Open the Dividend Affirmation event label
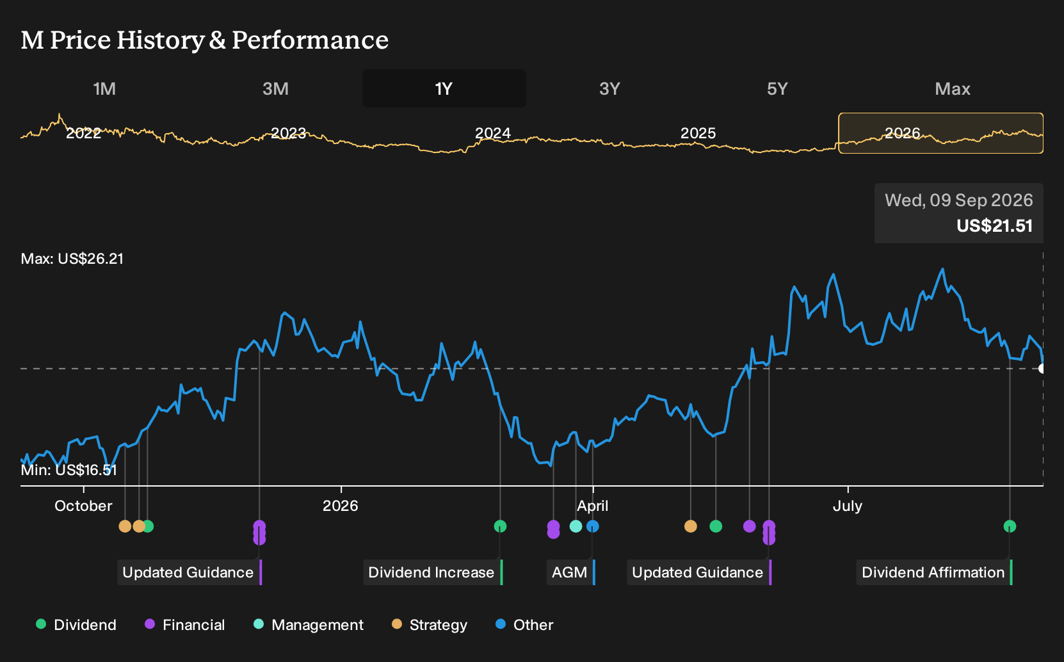The image size is (1064, 662). [934, 572]
